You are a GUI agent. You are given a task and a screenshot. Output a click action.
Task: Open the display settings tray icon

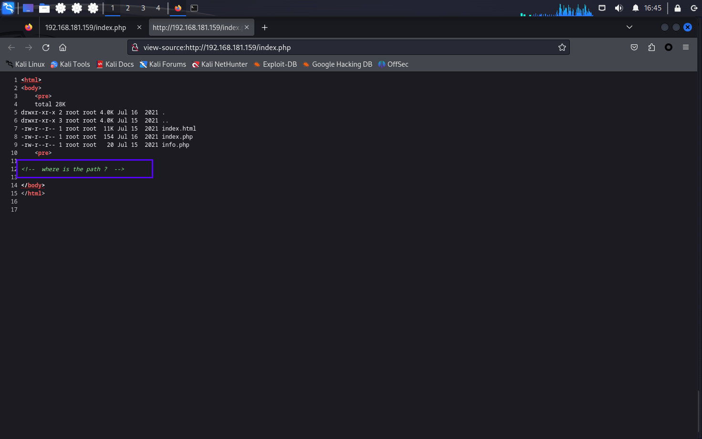(x=602, y=8)
